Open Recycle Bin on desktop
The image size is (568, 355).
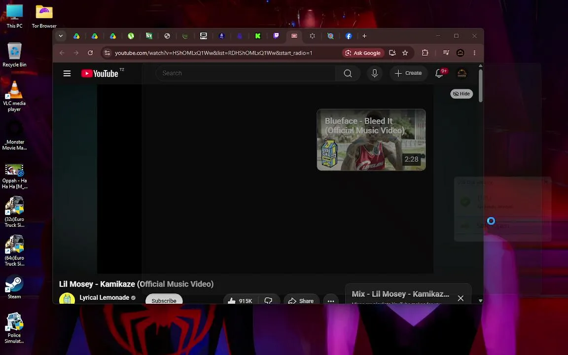14,55
